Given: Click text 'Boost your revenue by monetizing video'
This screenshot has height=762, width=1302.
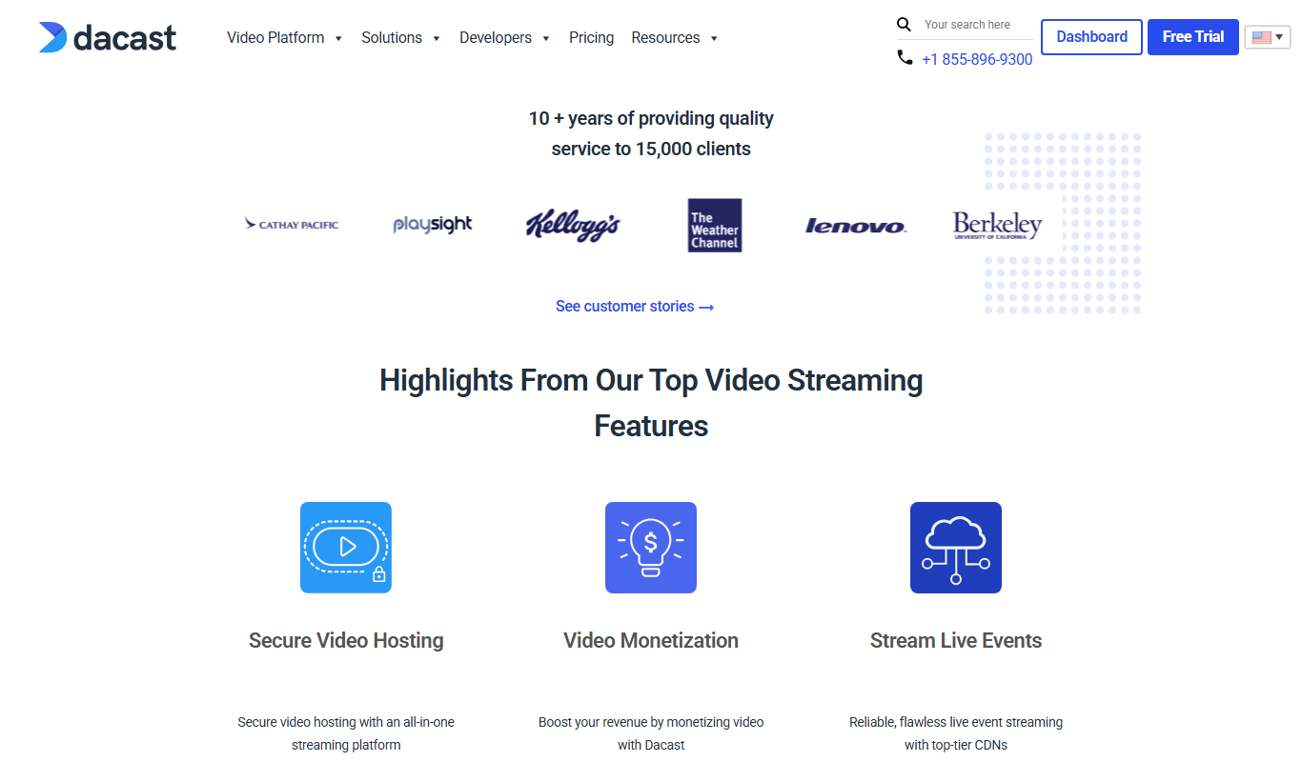Looking at the screenshot, I should point(651,722).
